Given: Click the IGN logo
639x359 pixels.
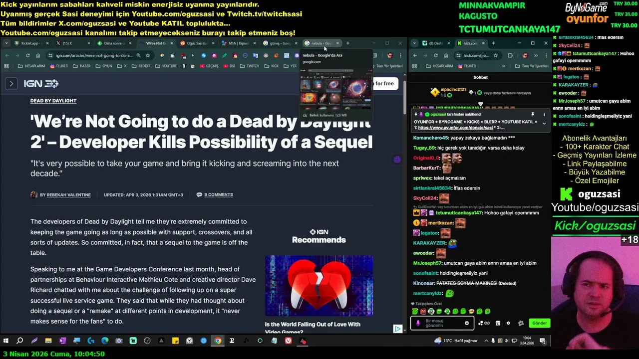Looking at the screenshot, I should click(41, 84).
